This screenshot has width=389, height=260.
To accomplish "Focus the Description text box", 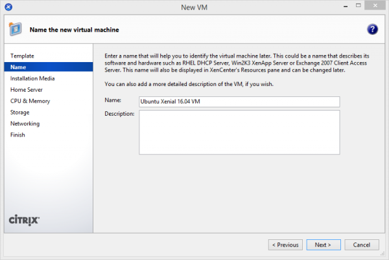I will click(239, 132).
